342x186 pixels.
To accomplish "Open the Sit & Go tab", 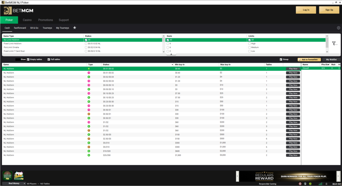I will (34, 28).
